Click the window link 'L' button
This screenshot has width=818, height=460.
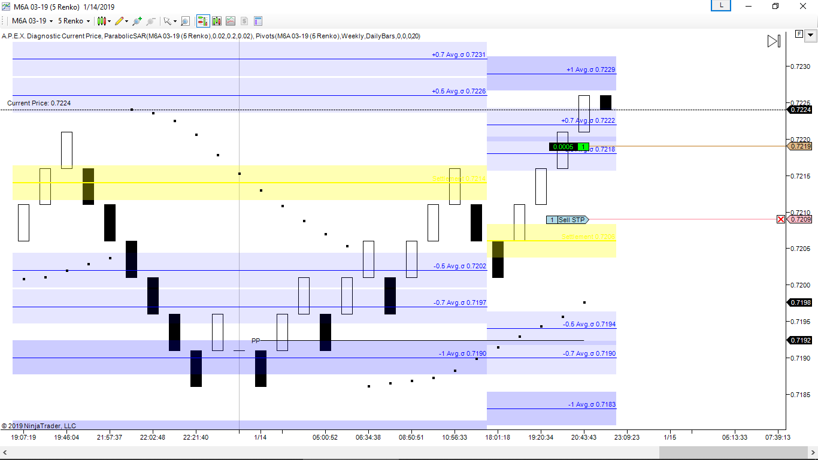(721, 5)
